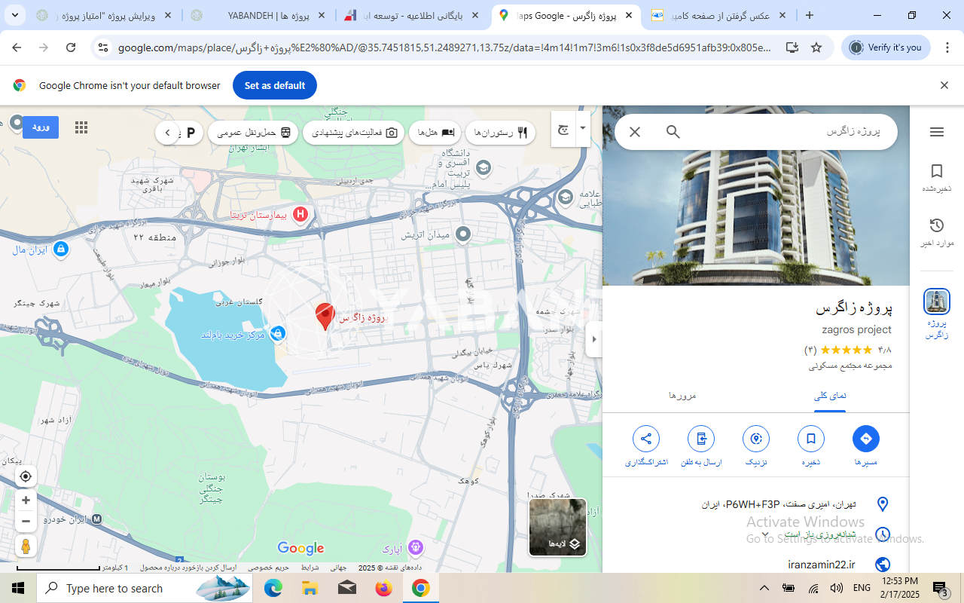The width and height of the screenshot is (964, 603).
Task: Zoom in the map with plus button
Action: (x=26, y=500)
